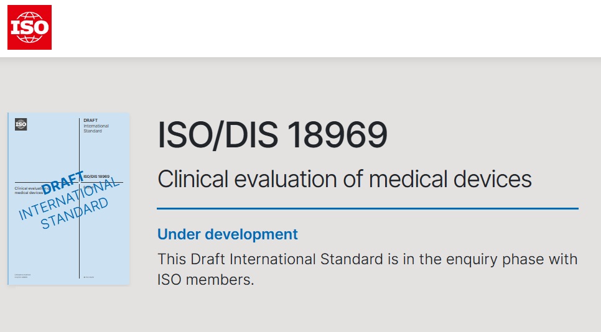601x332 pixels.
Task: Click the ISO/DIS 18969 heading
Action: click(x=272, y=135)
